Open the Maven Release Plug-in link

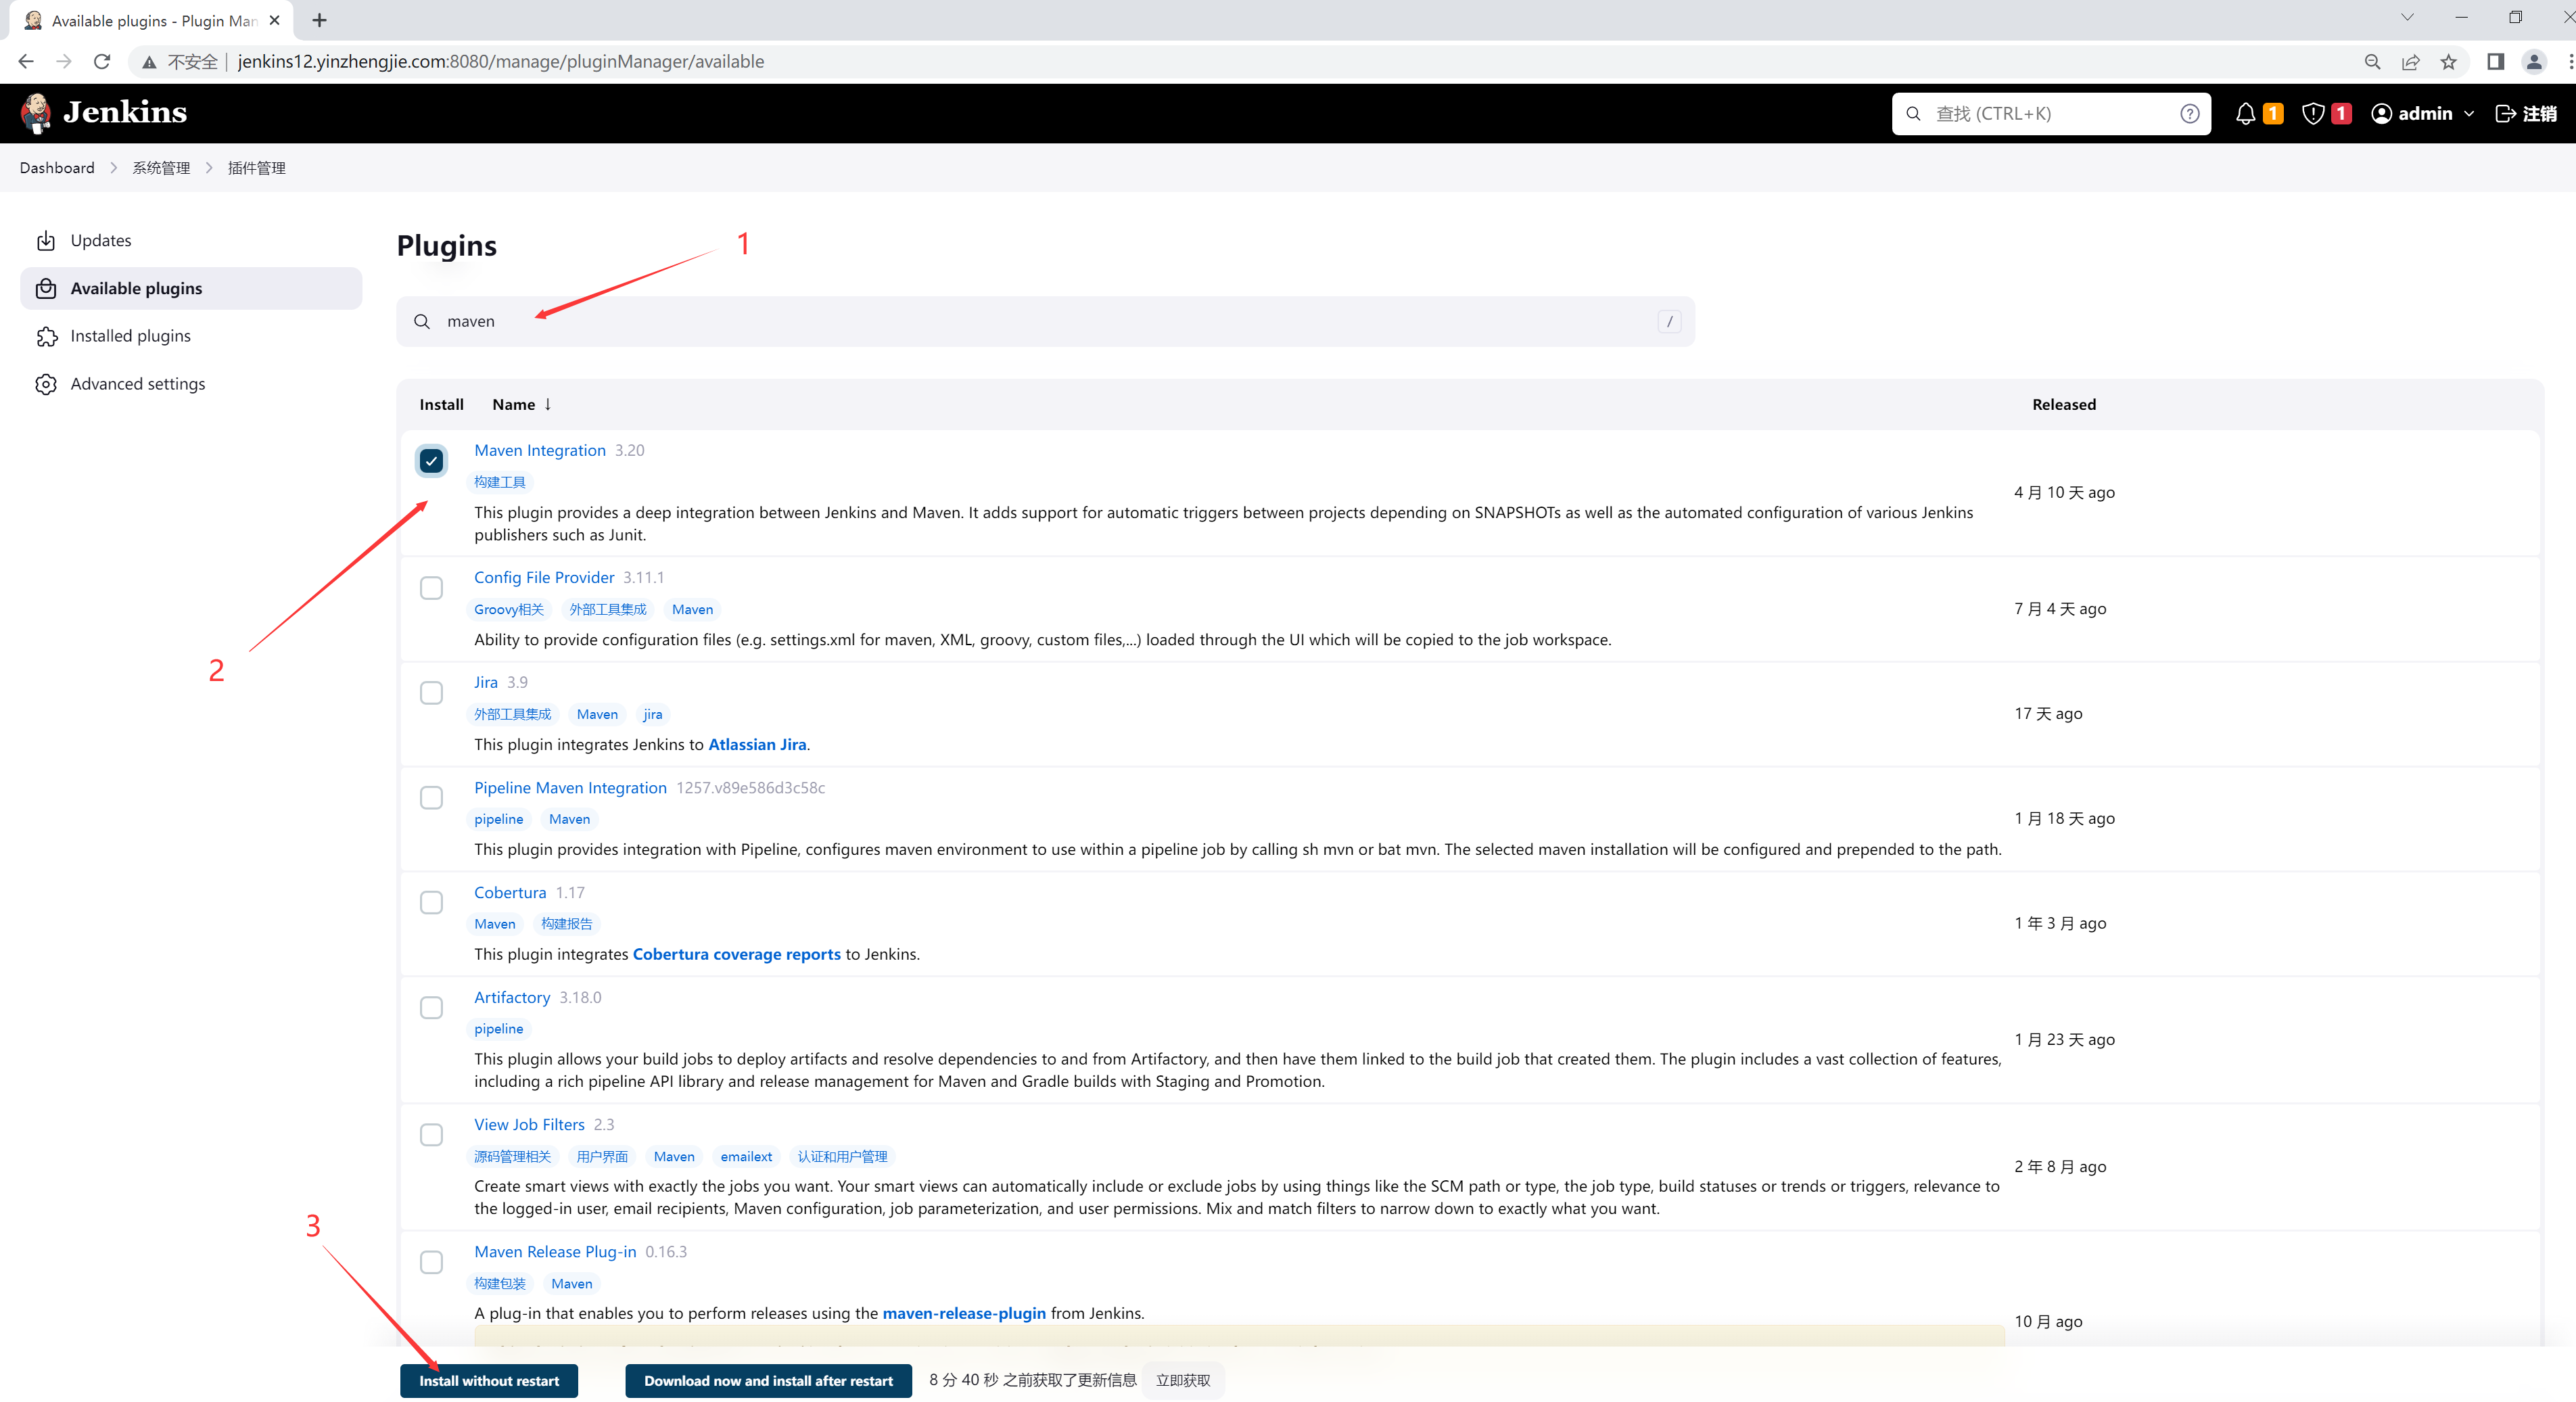click(x=554, y=1251)
